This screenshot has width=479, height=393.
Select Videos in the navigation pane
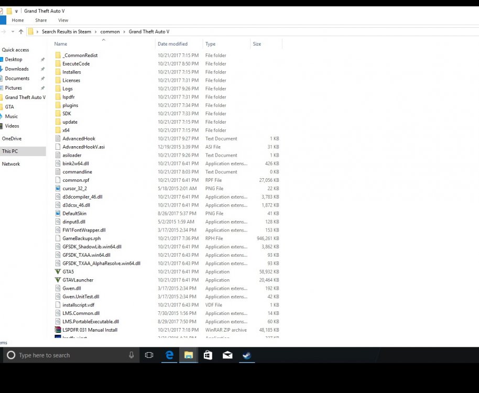click(x=12, y=126)
